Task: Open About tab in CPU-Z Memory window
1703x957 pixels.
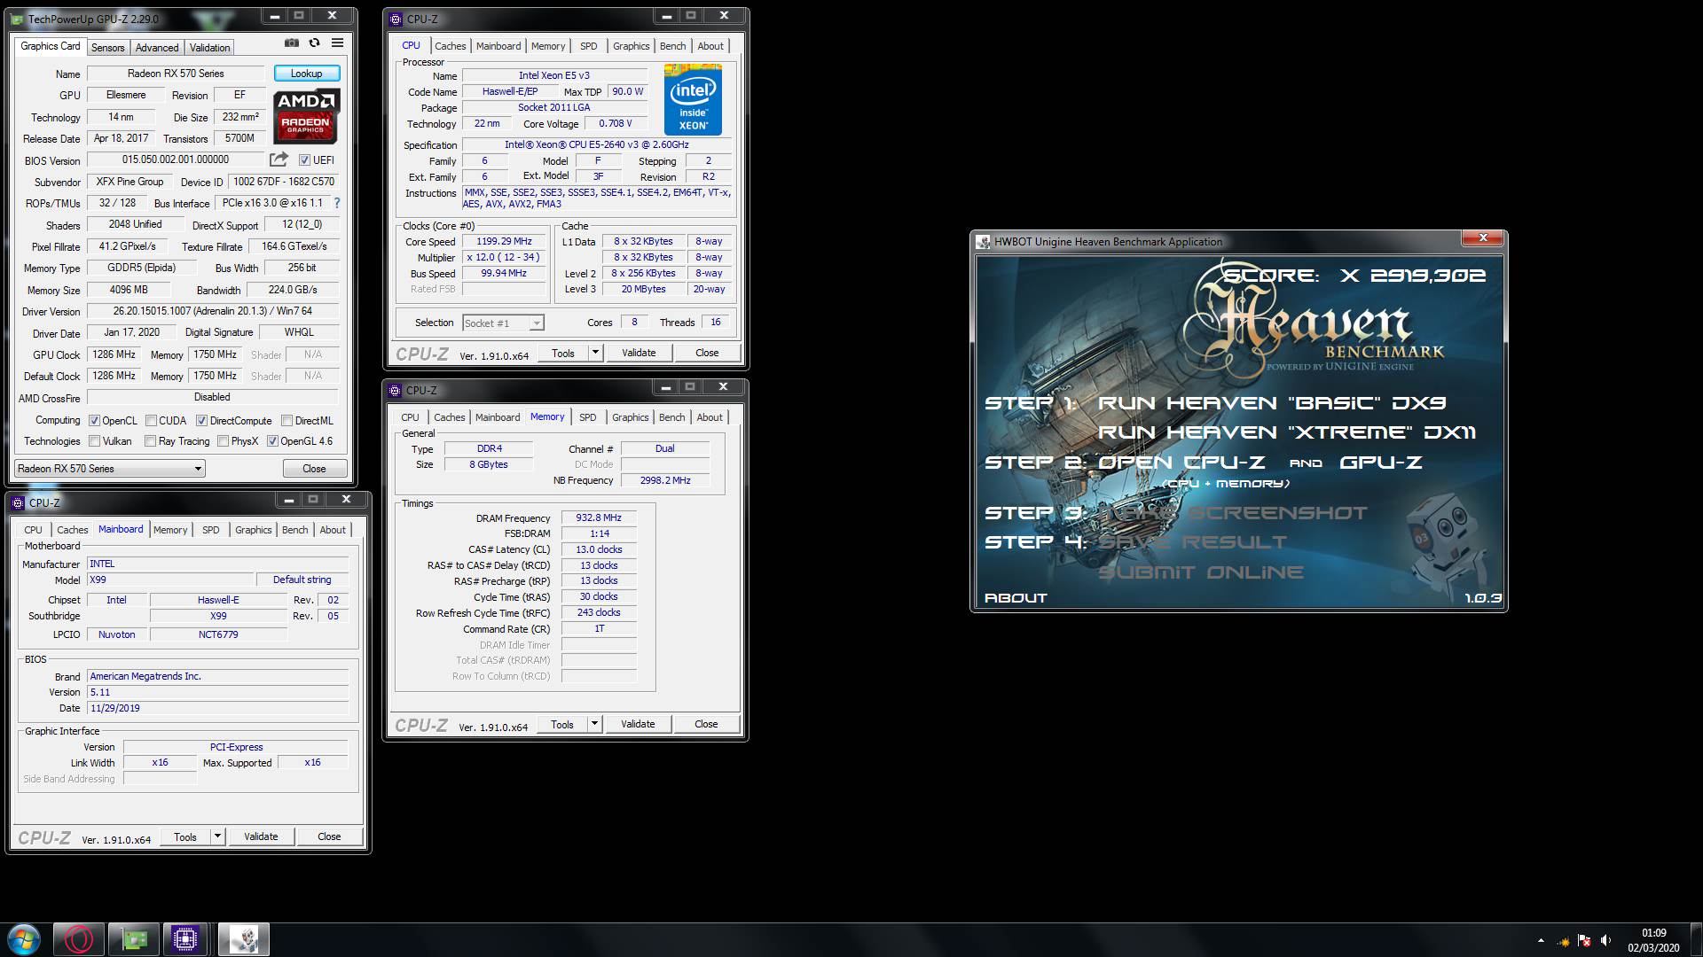Action: 710,417
